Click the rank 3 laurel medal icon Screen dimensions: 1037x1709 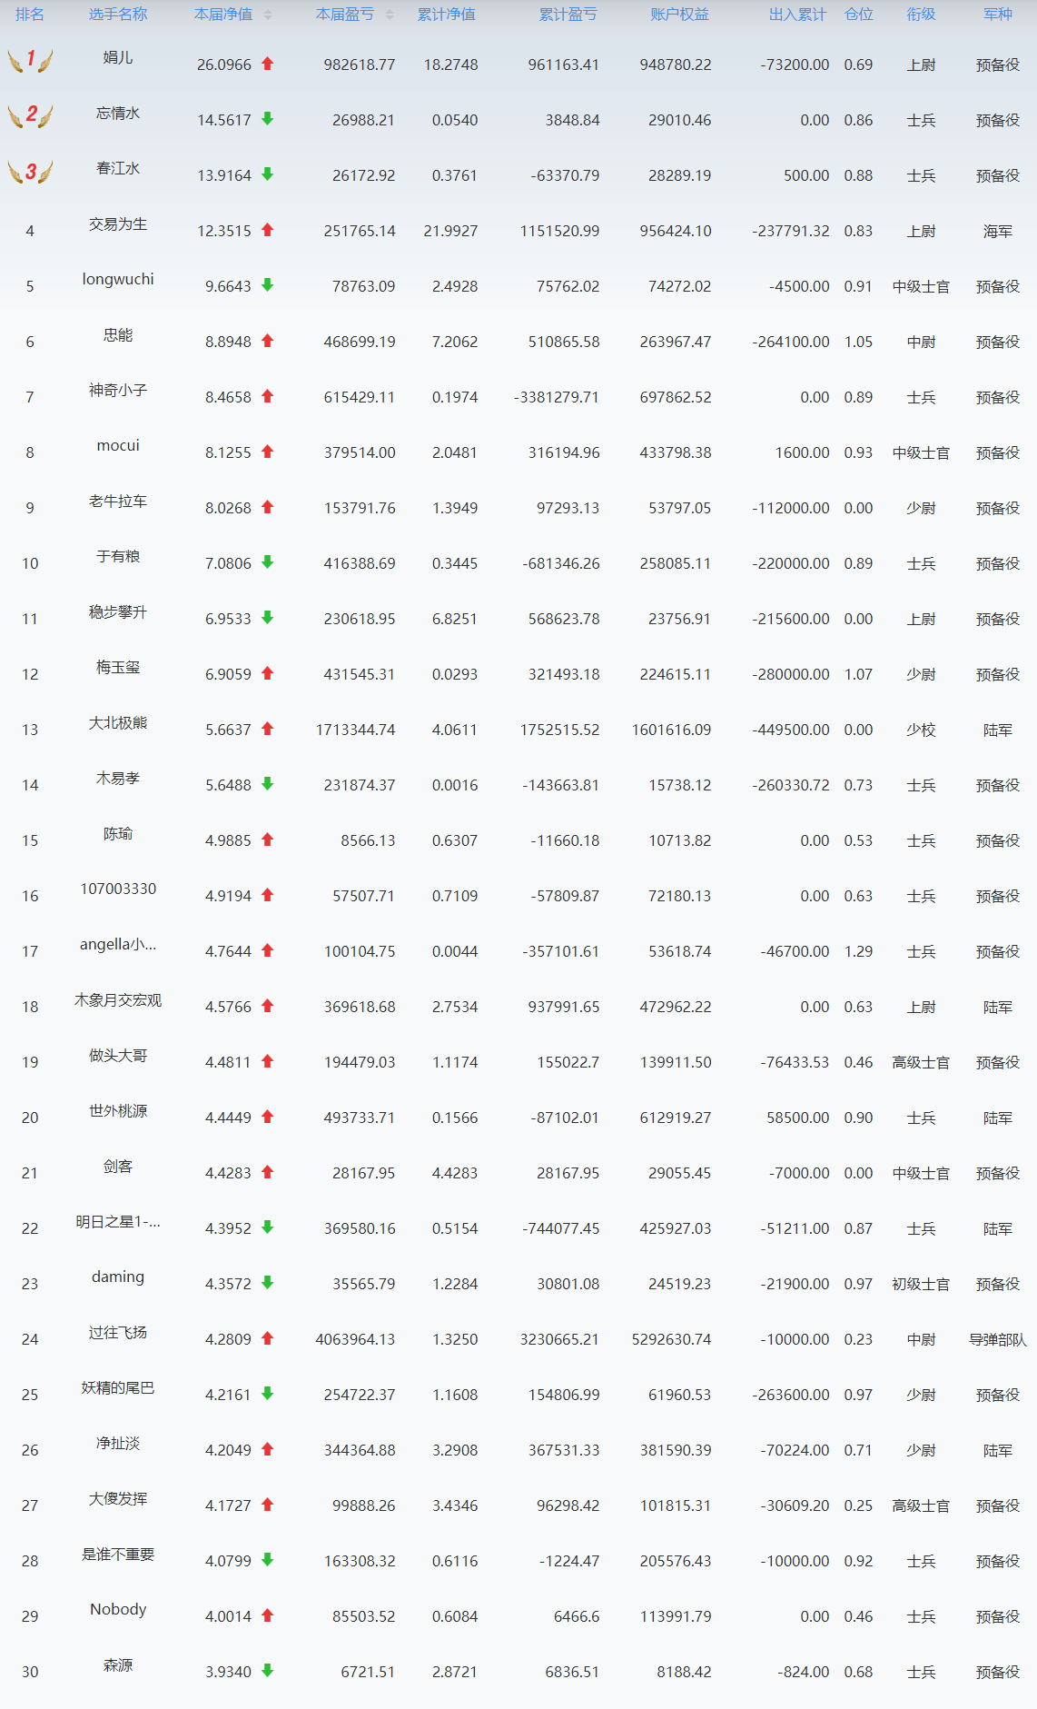(30, 171)
